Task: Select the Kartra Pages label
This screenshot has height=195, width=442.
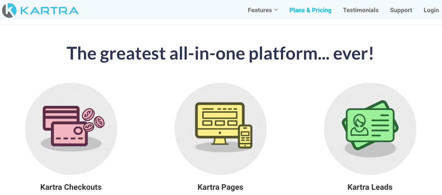Action: click(x=221, y=187)
